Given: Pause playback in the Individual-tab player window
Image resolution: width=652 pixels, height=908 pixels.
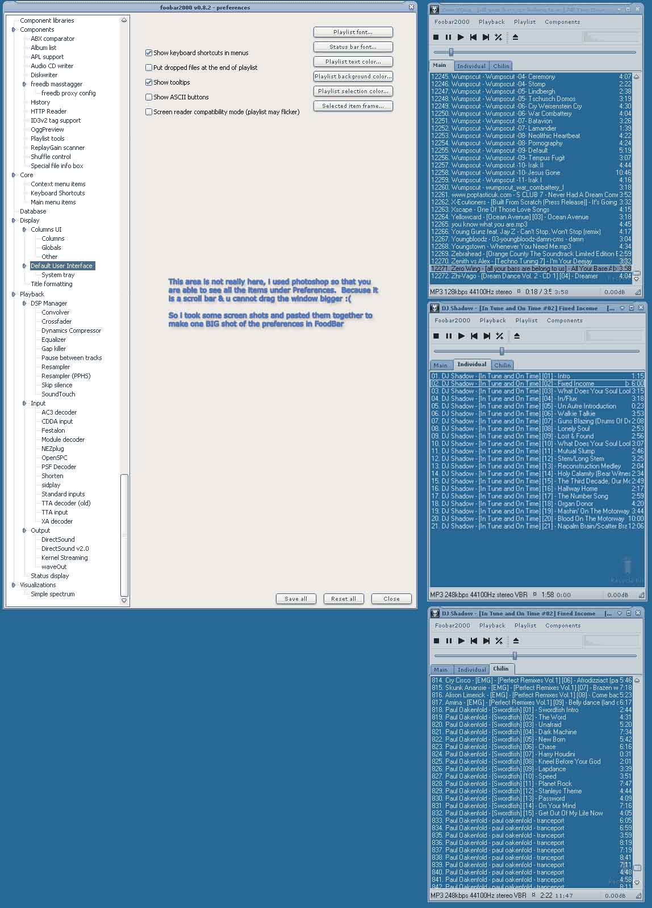Looking at the screenshot, I should (x=449, y=336).
